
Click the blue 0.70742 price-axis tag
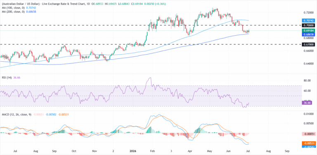click(x=309, y=21)
